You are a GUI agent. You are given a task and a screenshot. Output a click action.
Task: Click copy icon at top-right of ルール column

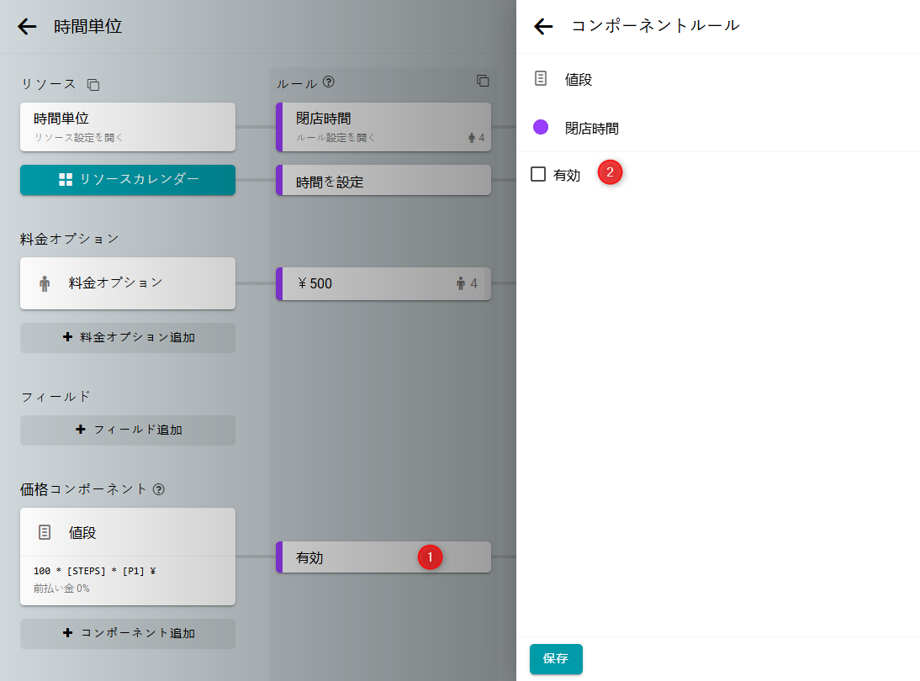point(483,81)
